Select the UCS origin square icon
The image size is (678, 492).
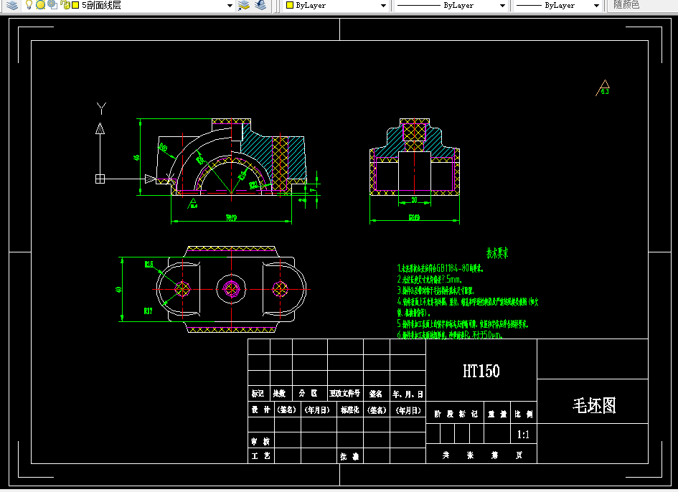pos(100,179)
